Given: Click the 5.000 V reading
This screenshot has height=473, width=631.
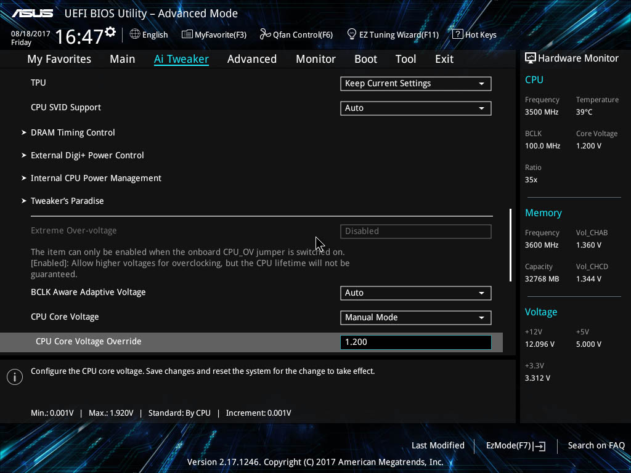Looking at the screenshot, I should (588, 344).
